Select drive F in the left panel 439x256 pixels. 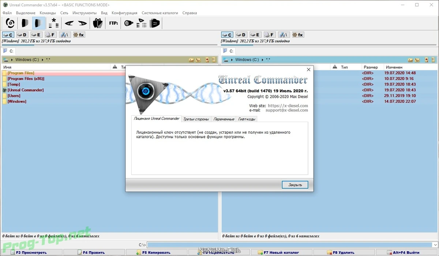tap(50, 35)
